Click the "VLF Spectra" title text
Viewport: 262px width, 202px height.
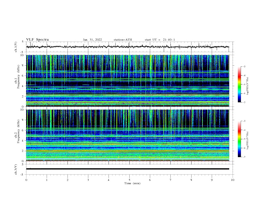point(37,40)
